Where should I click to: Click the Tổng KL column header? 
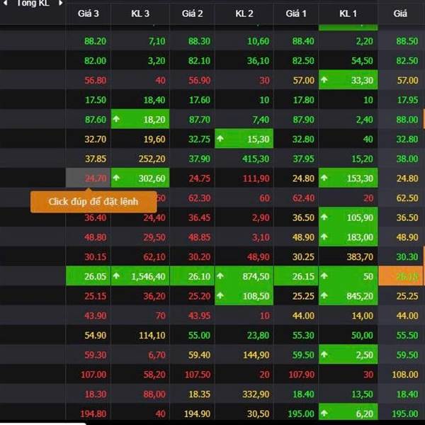click(33, 4)
